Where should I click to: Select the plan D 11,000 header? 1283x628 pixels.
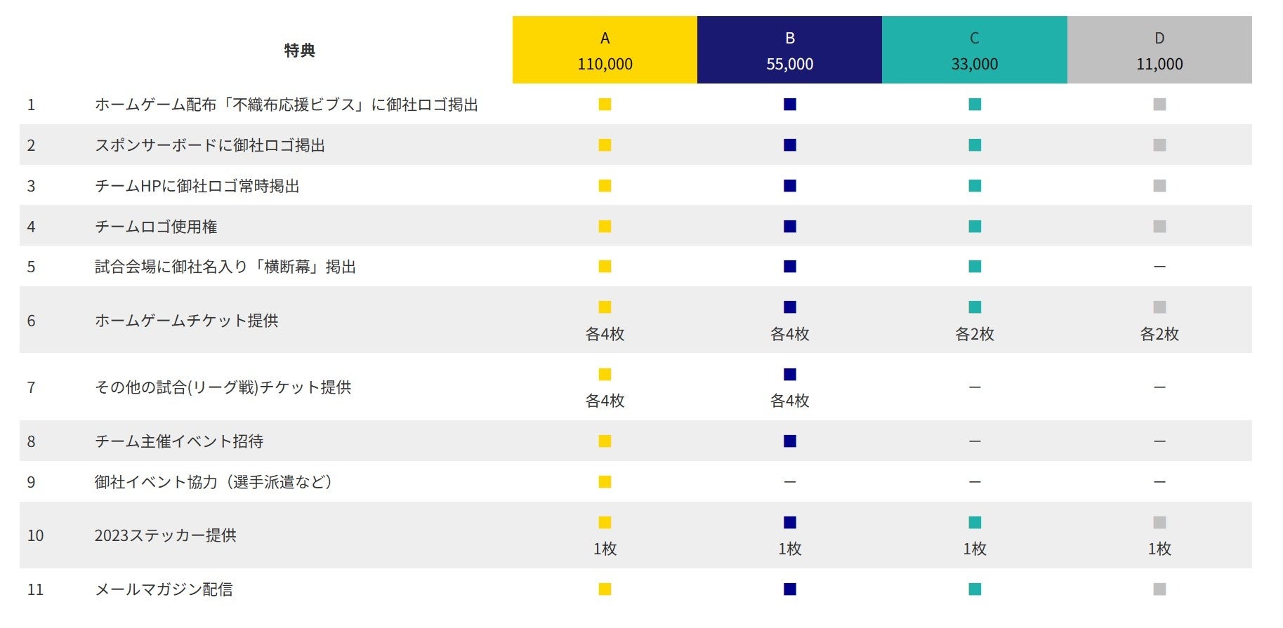(x=1159, y=51)
